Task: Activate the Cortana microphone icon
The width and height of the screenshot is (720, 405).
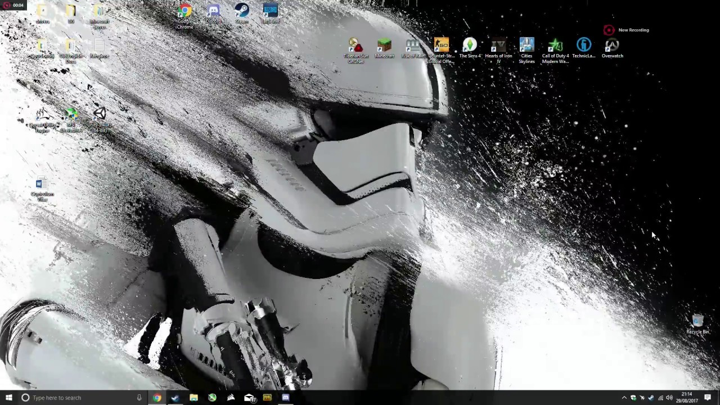Action: 139,398
